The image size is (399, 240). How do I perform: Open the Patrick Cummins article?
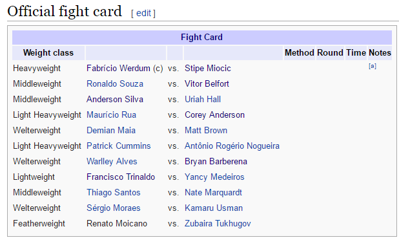[119, 146]
